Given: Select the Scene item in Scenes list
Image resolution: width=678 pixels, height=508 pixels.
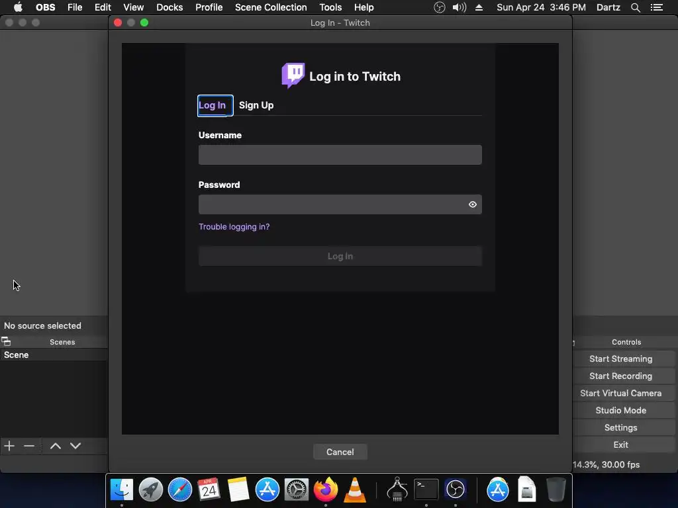Looking at the screenshot, I should click(54, 355).
